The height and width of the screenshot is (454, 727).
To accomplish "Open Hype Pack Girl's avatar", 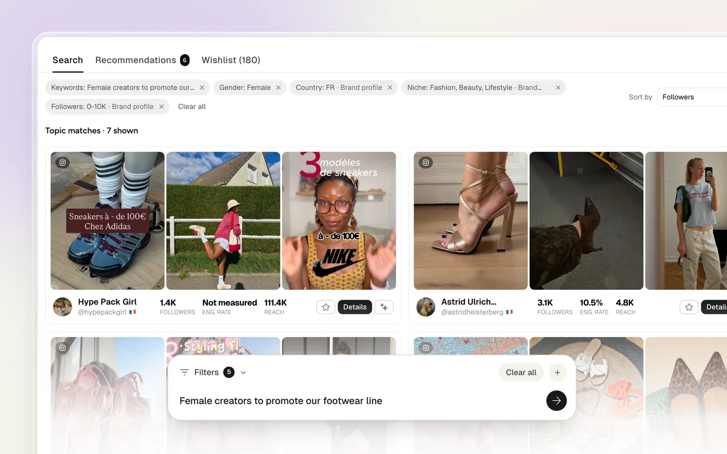I will pos(63,307).
